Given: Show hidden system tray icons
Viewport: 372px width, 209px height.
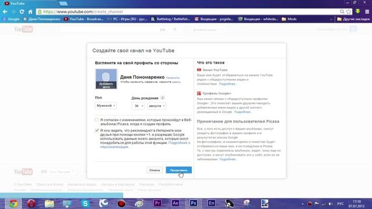Looking at the screenshot, I should 302,204.
